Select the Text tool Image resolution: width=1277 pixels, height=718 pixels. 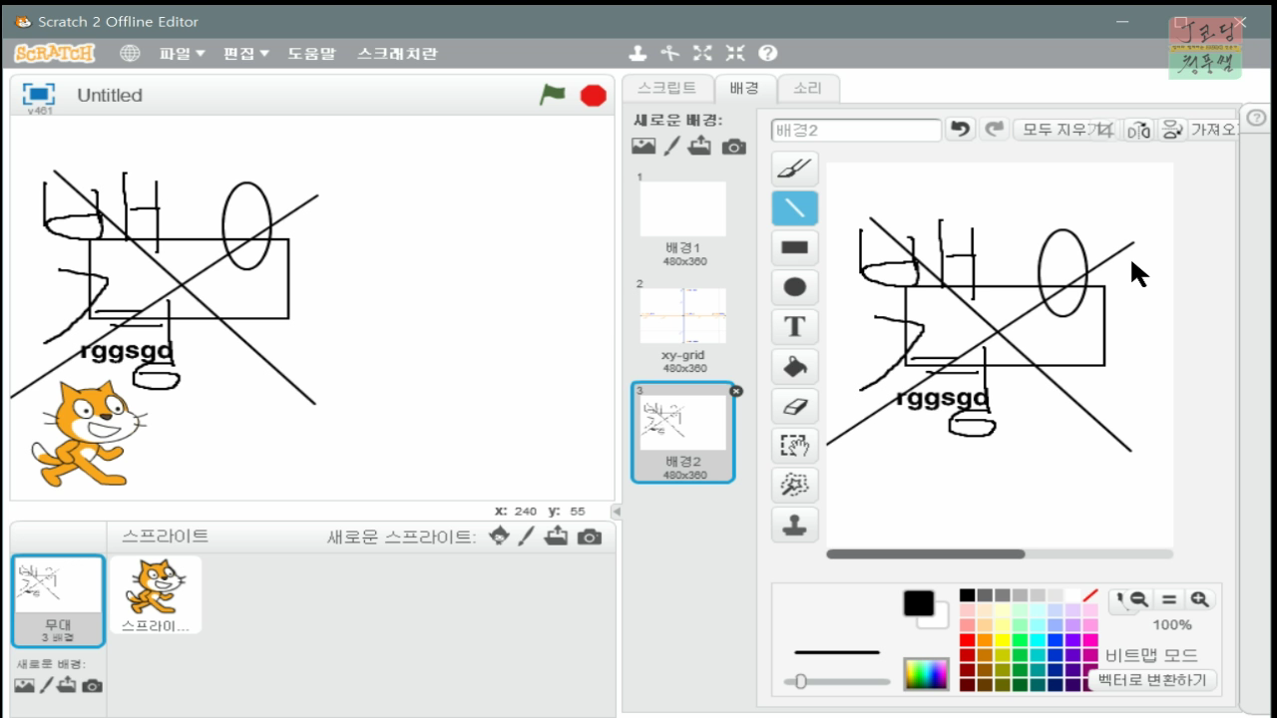pos(793,326)
